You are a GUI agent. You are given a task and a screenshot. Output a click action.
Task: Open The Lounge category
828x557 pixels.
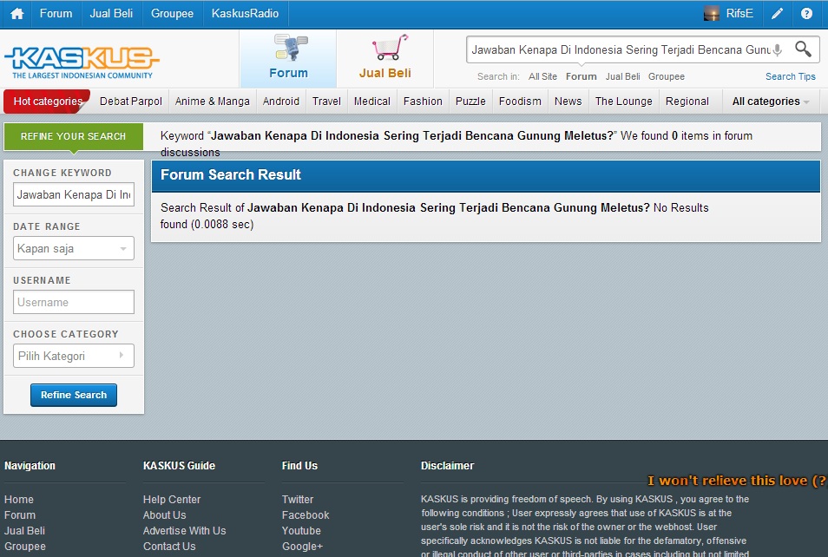click(624, 102)
